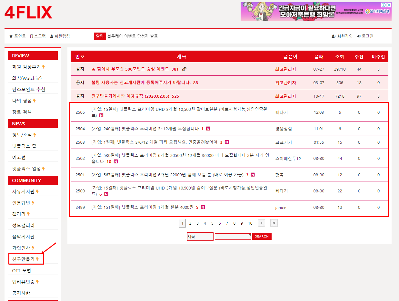This screenshot has height=301, width=399.
Task: Open the red 알림 badge in the top bar
Action: (100, 36)
